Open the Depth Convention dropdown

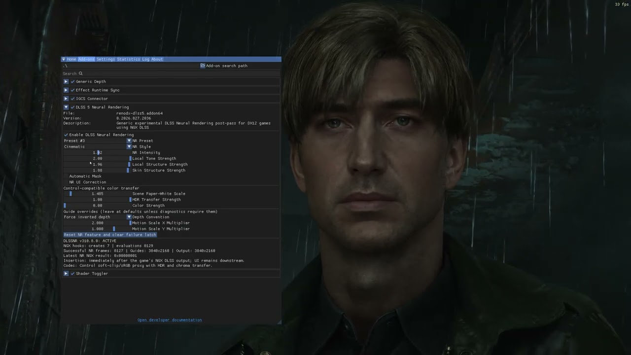pyautogui.click(x=129, y=217)
